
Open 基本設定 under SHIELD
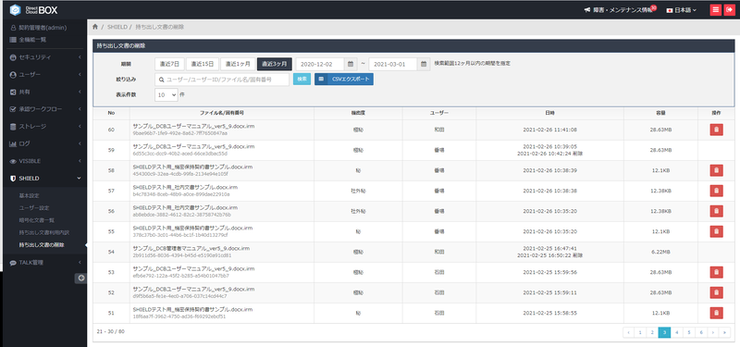(x=29, y=195)
